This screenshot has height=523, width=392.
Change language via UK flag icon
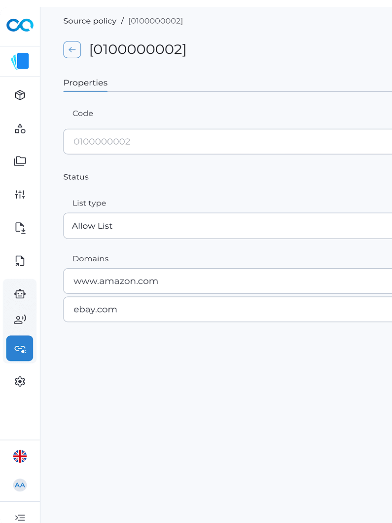coord(20,456)
